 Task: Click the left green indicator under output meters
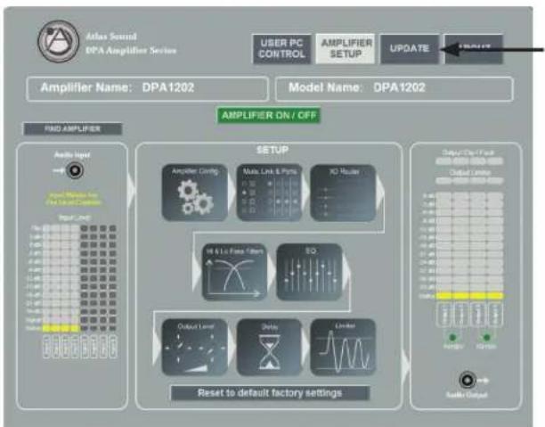tap(452, 337)
